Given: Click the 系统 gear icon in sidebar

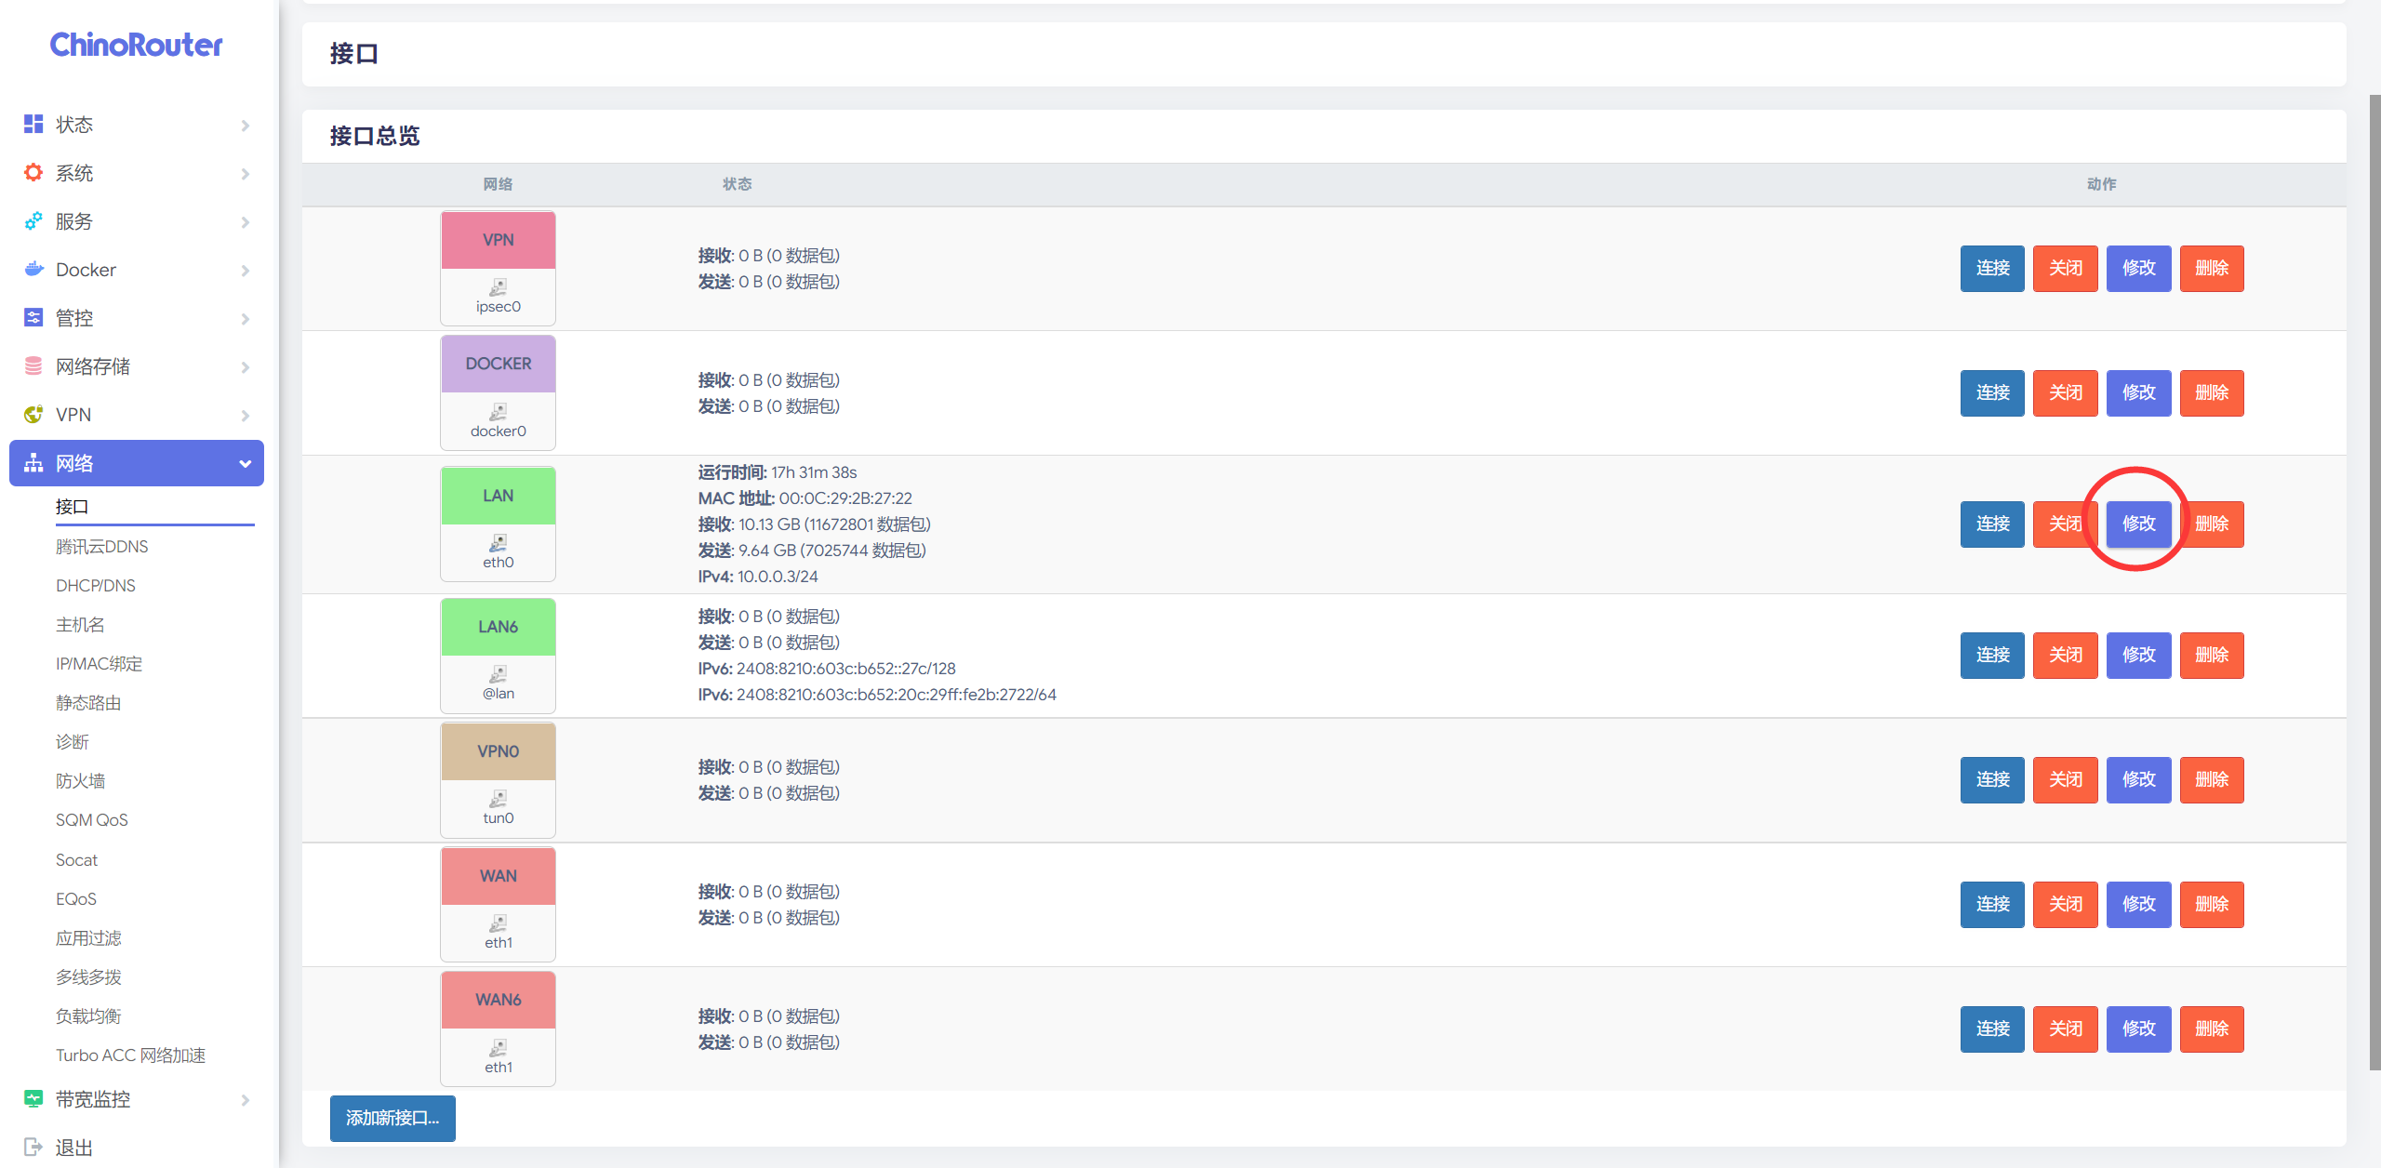Looking at the screenshot, I should [x=33, y=172].
